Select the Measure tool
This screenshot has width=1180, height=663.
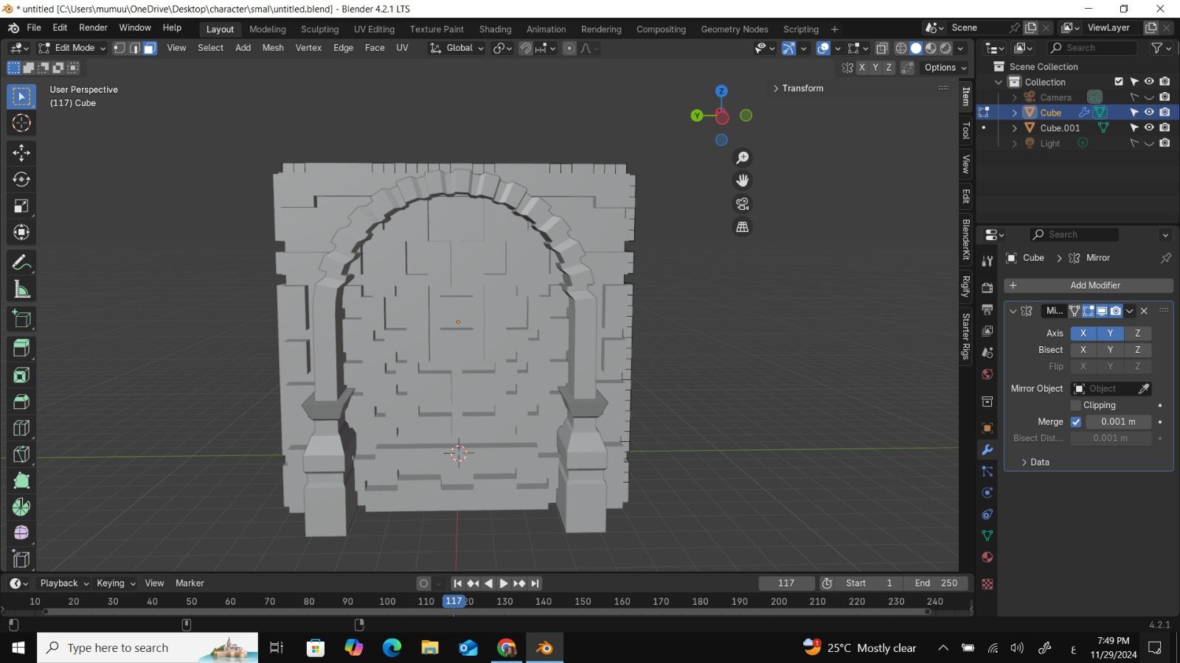pos(21,290)
